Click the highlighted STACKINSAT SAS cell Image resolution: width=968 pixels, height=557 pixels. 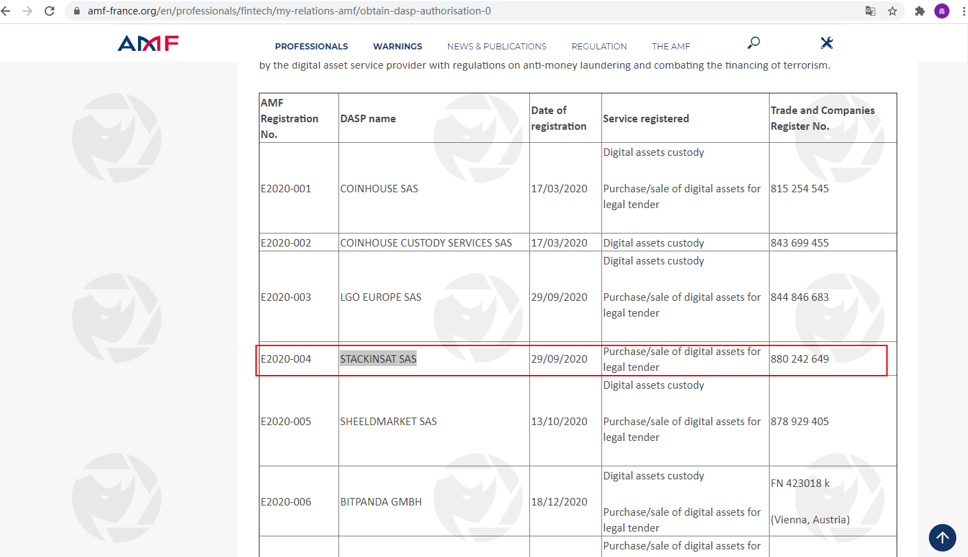(x=378, y=359)
